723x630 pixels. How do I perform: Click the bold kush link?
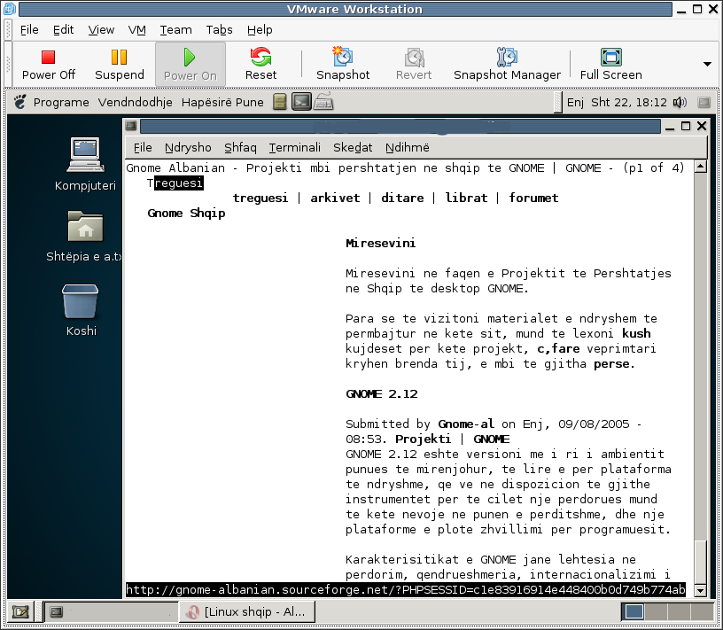coord(636,333)
